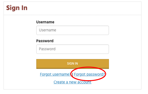
Task: Click the word 'username?' in recovery link
Action: tap(62, 74)
